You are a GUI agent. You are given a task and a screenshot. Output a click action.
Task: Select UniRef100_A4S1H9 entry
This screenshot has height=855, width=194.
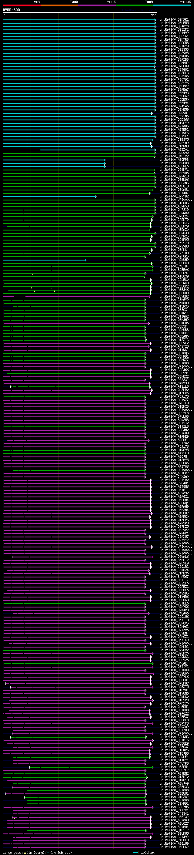point(174,143)
